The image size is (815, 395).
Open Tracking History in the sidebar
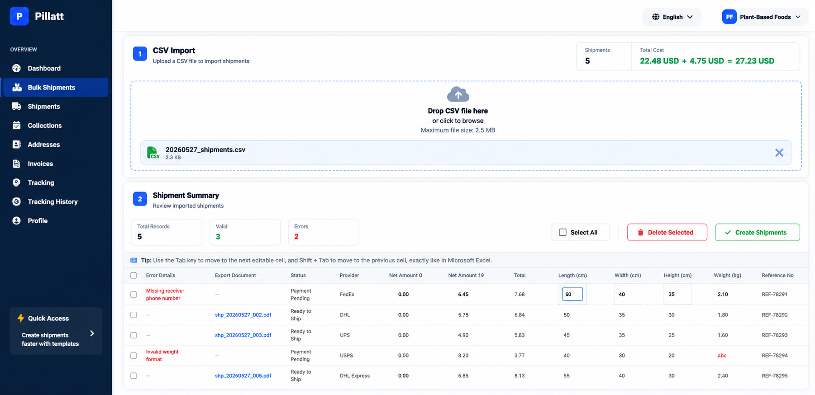(x=56, y=202)
